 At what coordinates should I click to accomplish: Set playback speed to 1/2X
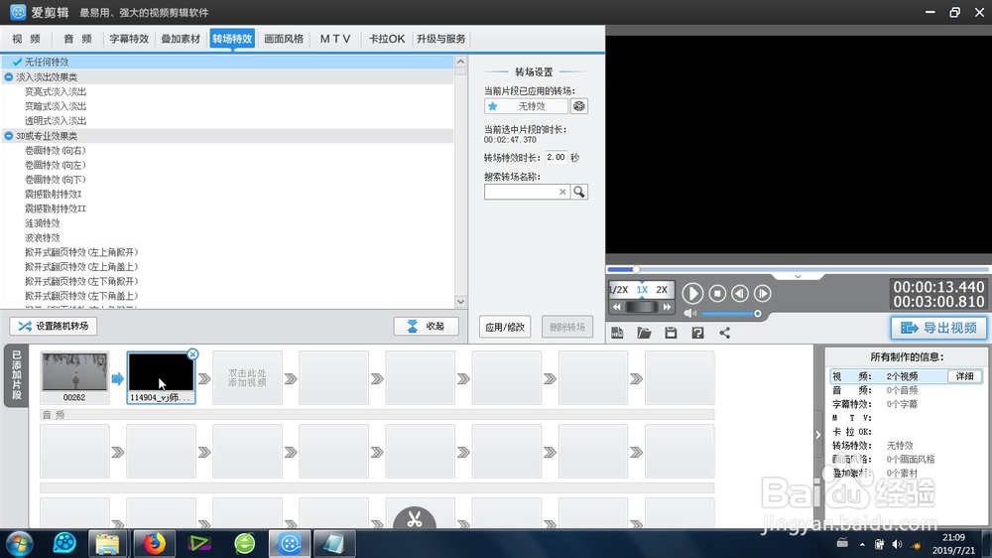[x=619, y=290]
